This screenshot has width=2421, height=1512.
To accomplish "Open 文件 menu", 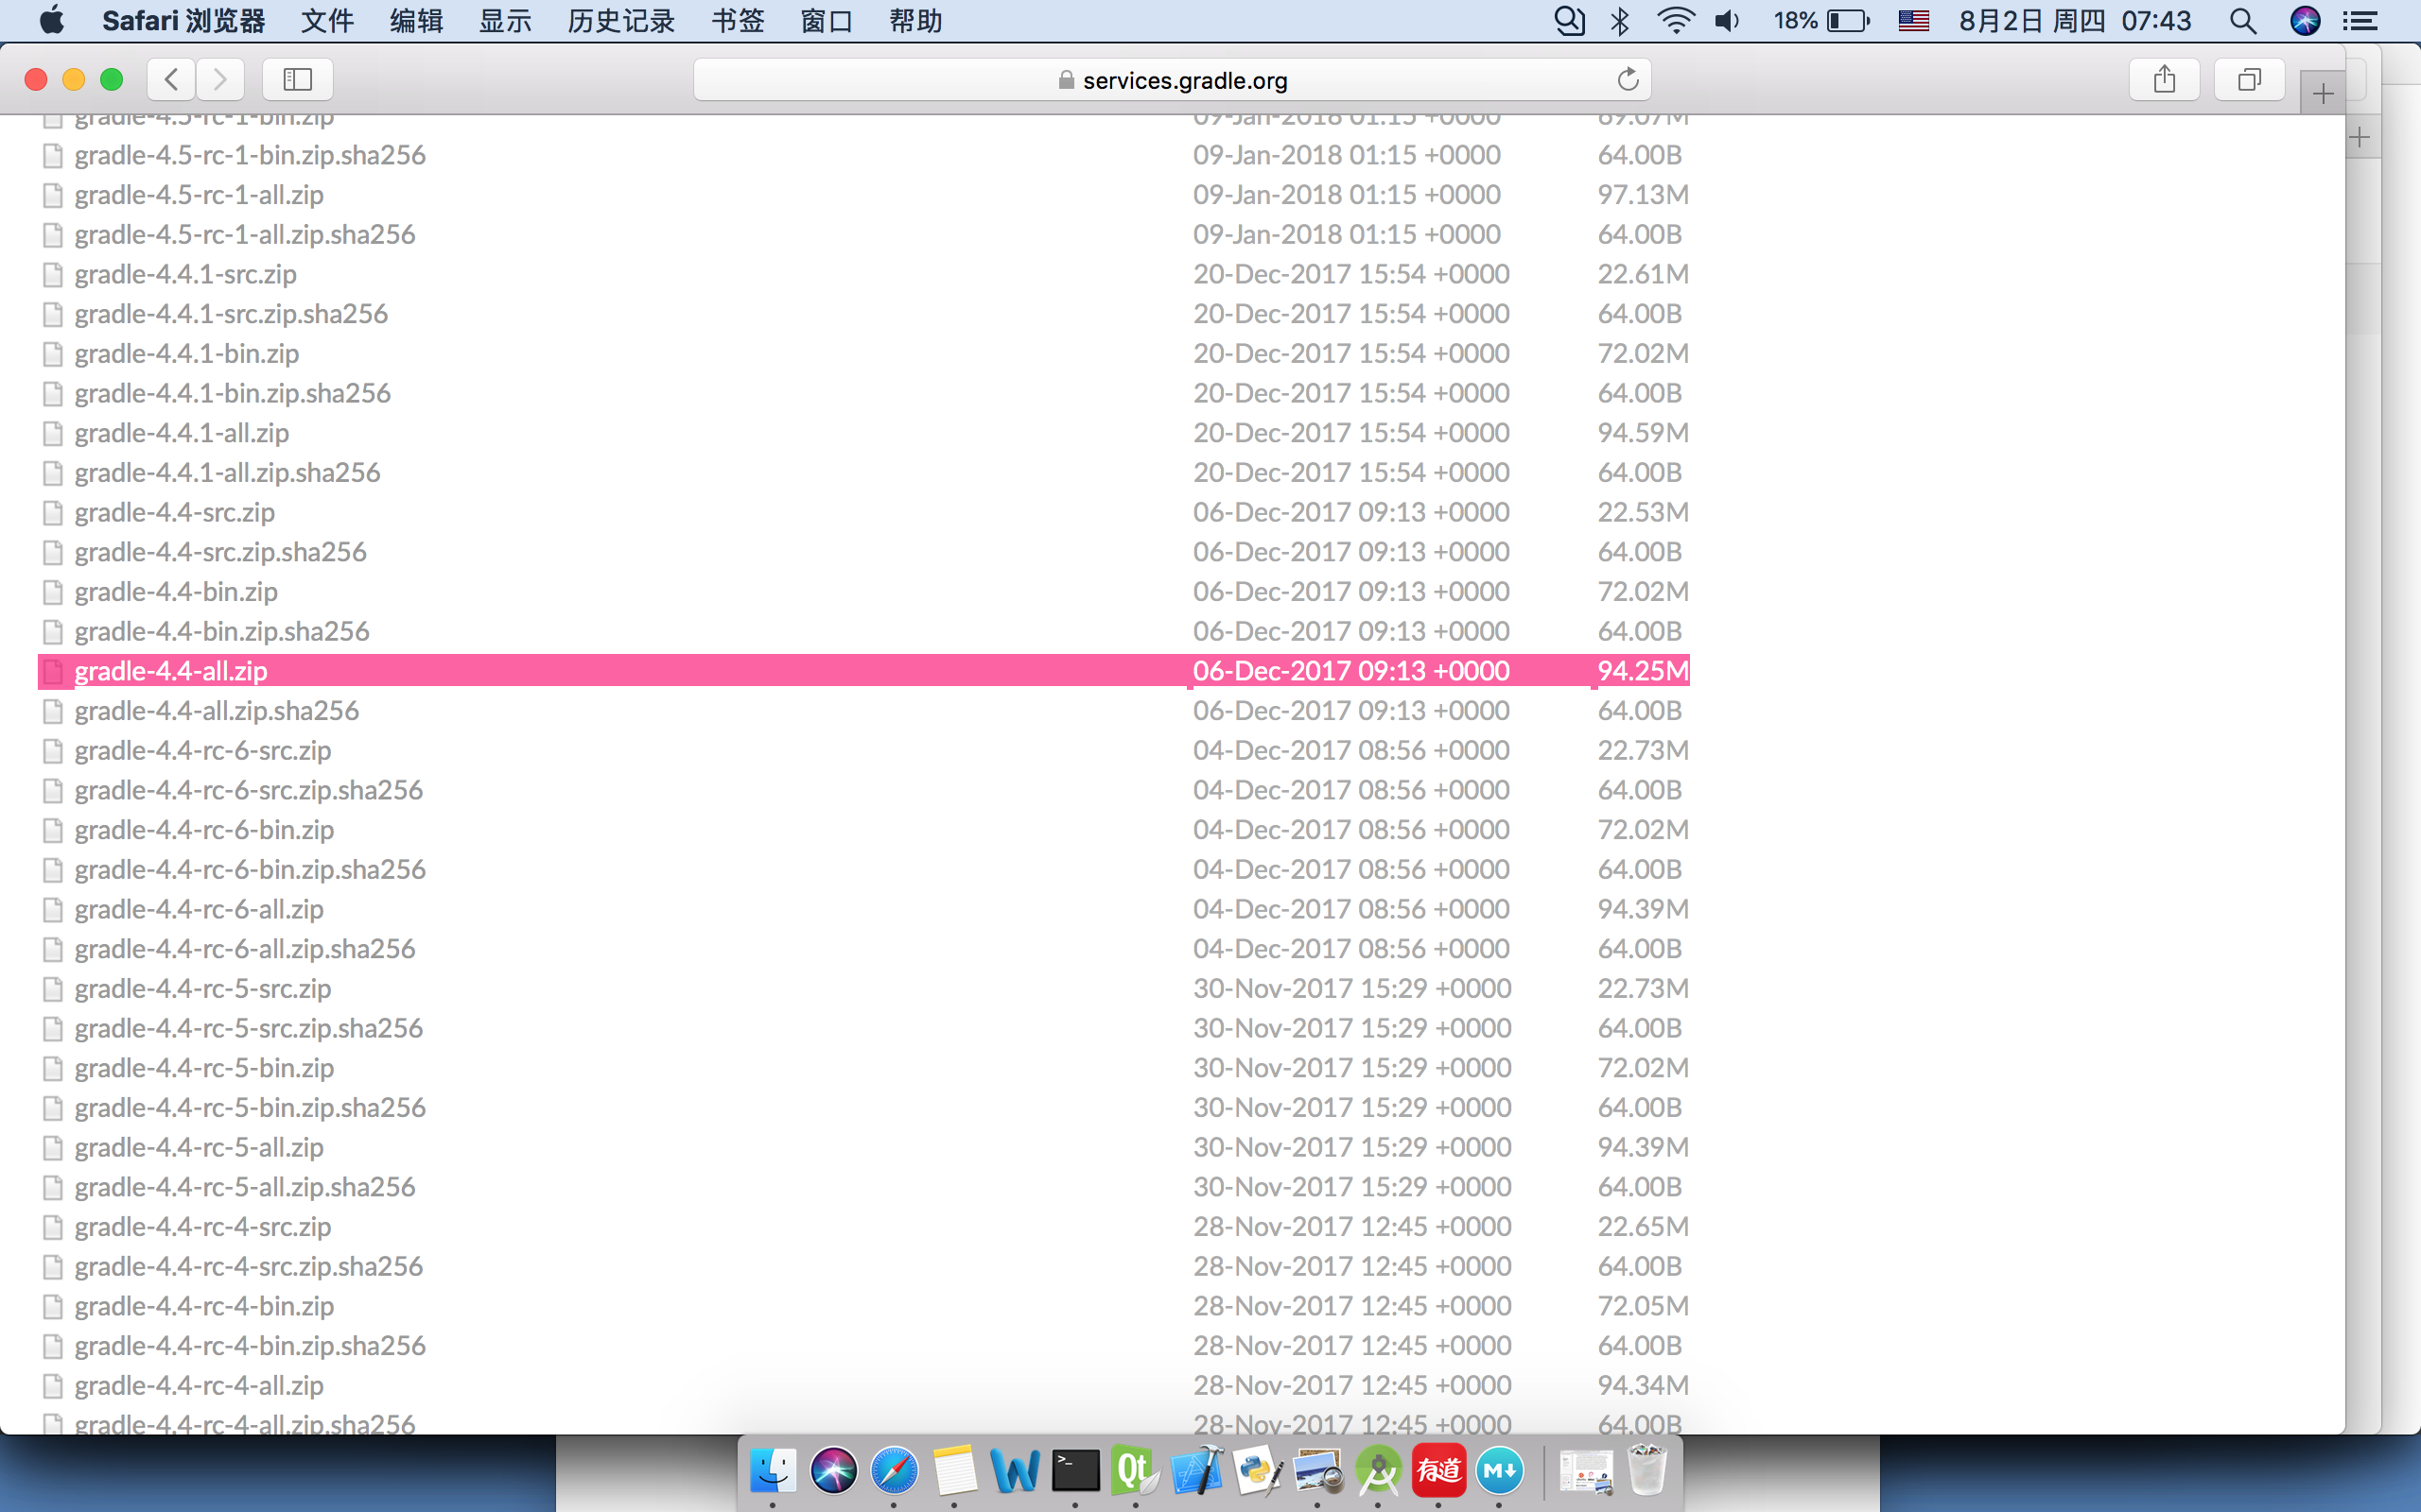I will coord(327,21).
